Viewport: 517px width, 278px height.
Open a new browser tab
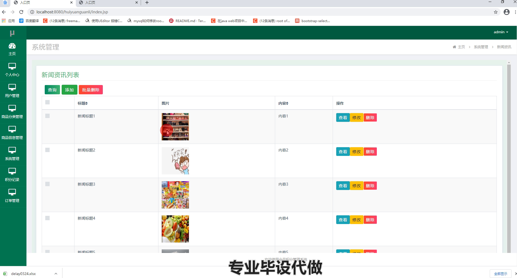click(x=147, y=3)
